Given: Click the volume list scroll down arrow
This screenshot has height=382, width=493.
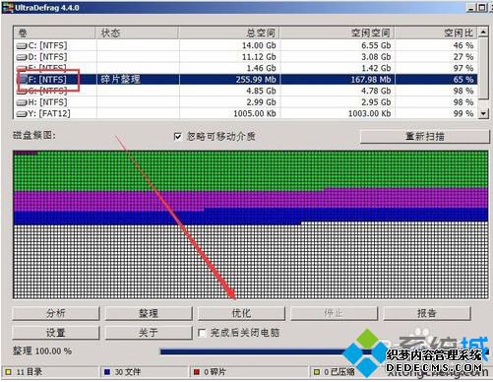Looking at the screenshot, I should [483, 113].
